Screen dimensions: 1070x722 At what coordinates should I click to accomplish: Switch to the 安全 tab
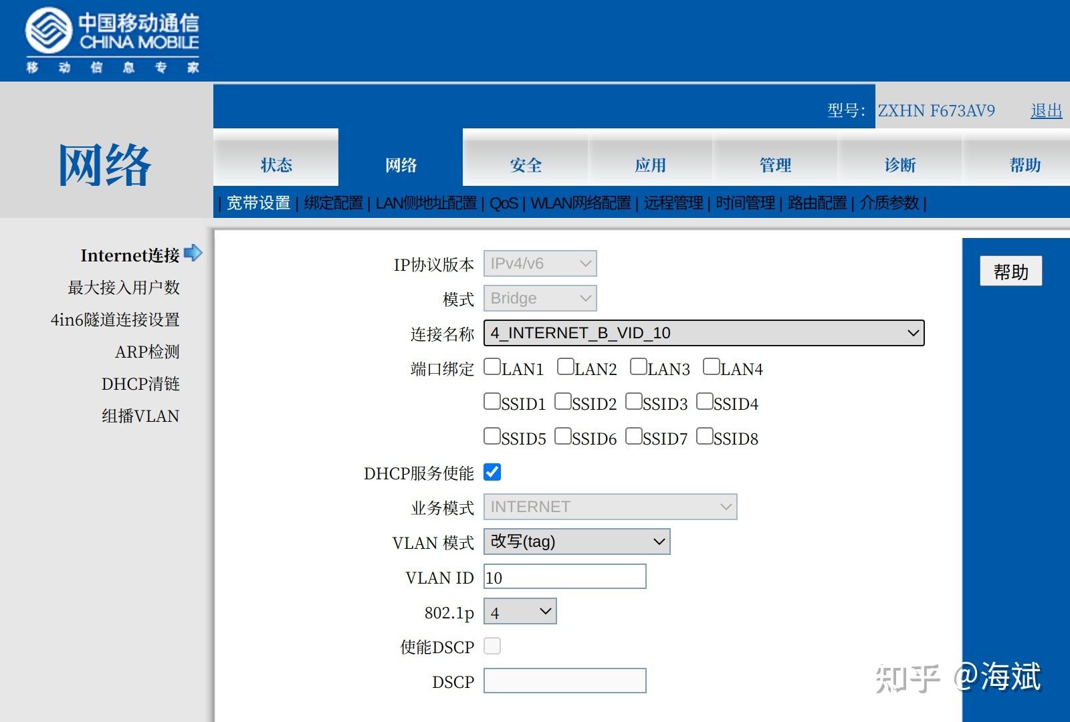(526, 158)
